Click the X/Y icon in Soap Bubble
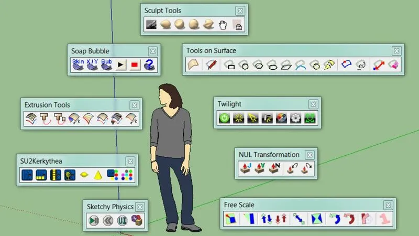Image resolution: width=419 pixels, height=236 pixels. click(x=92, y=65)
